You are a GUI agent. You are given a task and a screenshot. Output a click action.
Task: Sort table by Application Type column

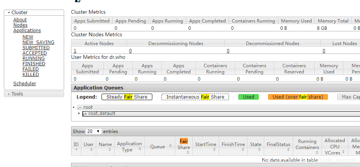(129, 146)
